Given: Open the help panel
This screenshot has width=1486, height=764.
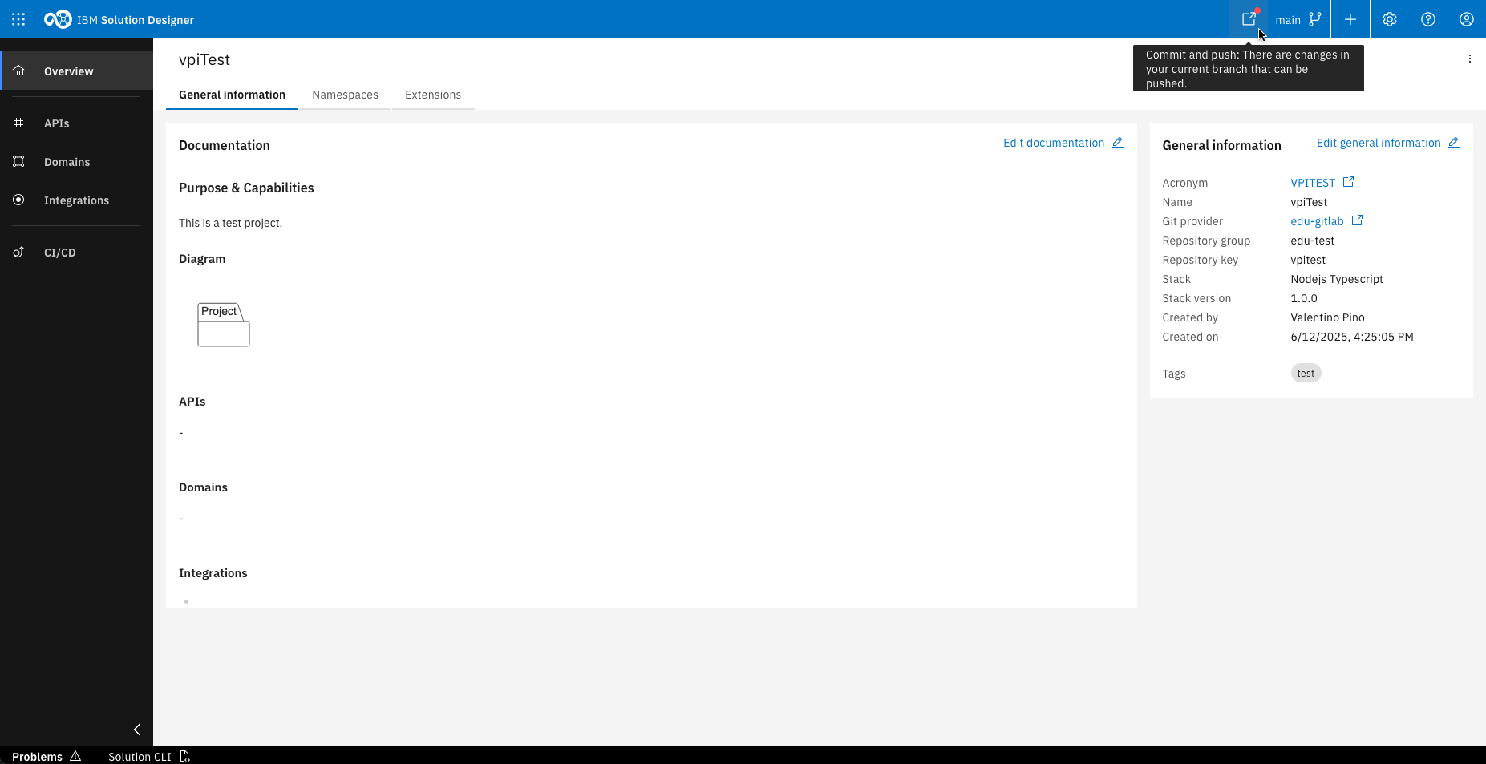Looking at the screenshot, I should click(x=1427, y=18).
